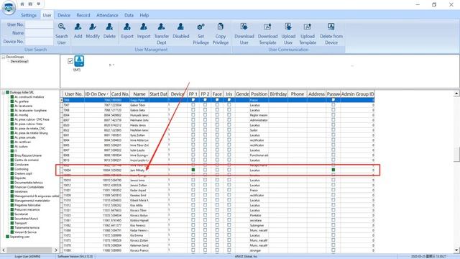Select the Depozite department

pyautogui.click(x=20, y=178)
